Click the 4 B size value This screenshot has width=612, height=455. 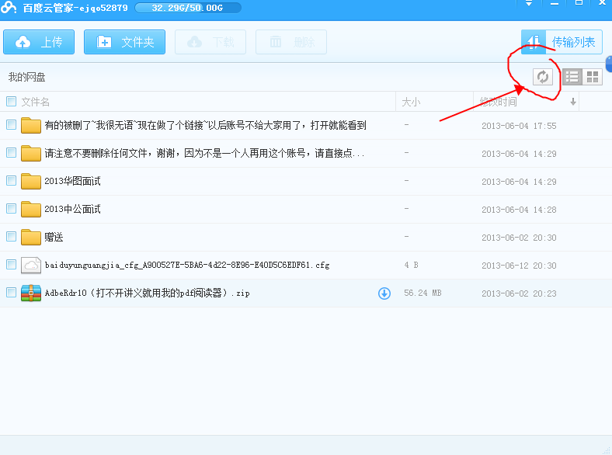coord(412,265)
